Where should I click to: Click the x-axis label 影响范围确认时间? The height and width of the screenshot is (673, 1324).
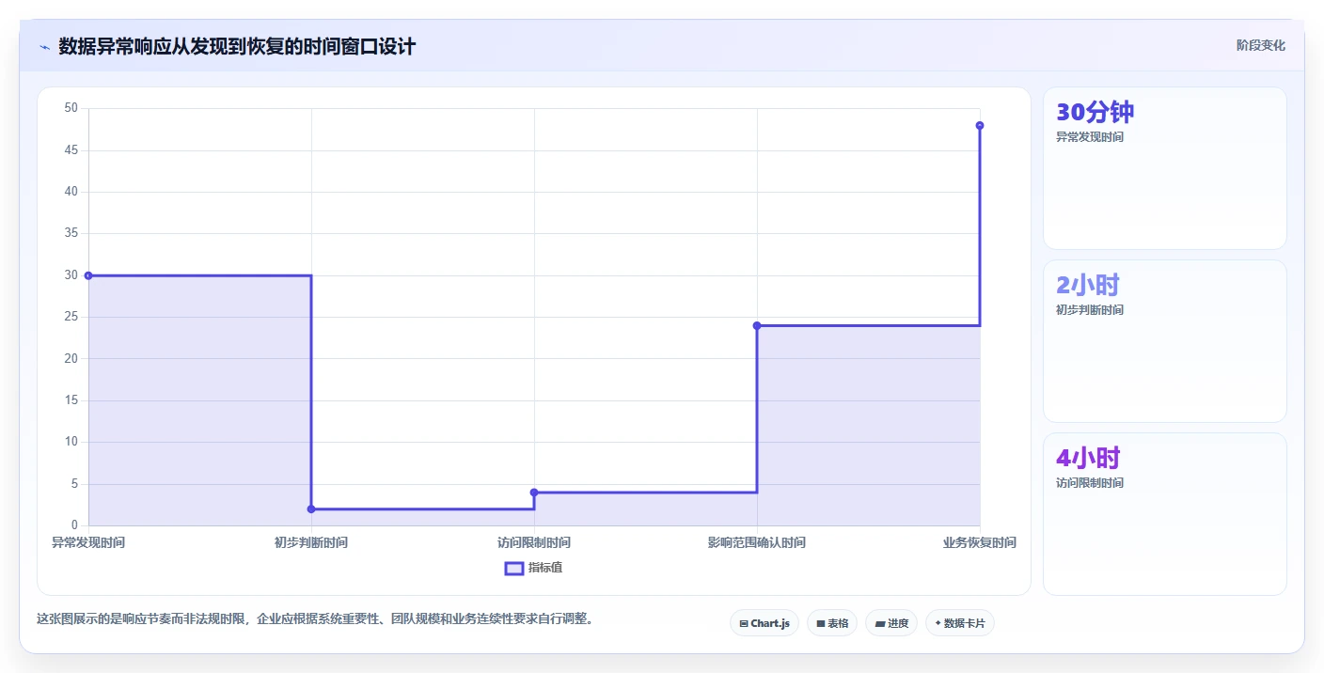point(757,542)
